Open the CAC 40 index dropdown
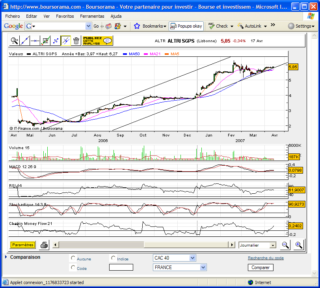The height and width of the screenshot is (288, 320). [192, 258]
